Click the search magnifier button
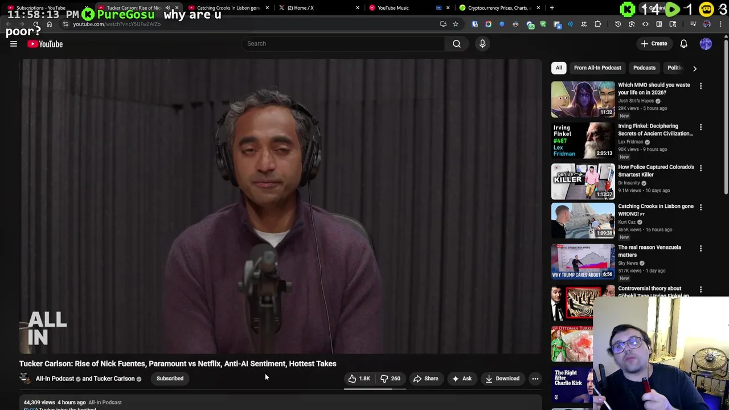Image resolution: width=729 pixels, height=410 pixels. (457, 43)
